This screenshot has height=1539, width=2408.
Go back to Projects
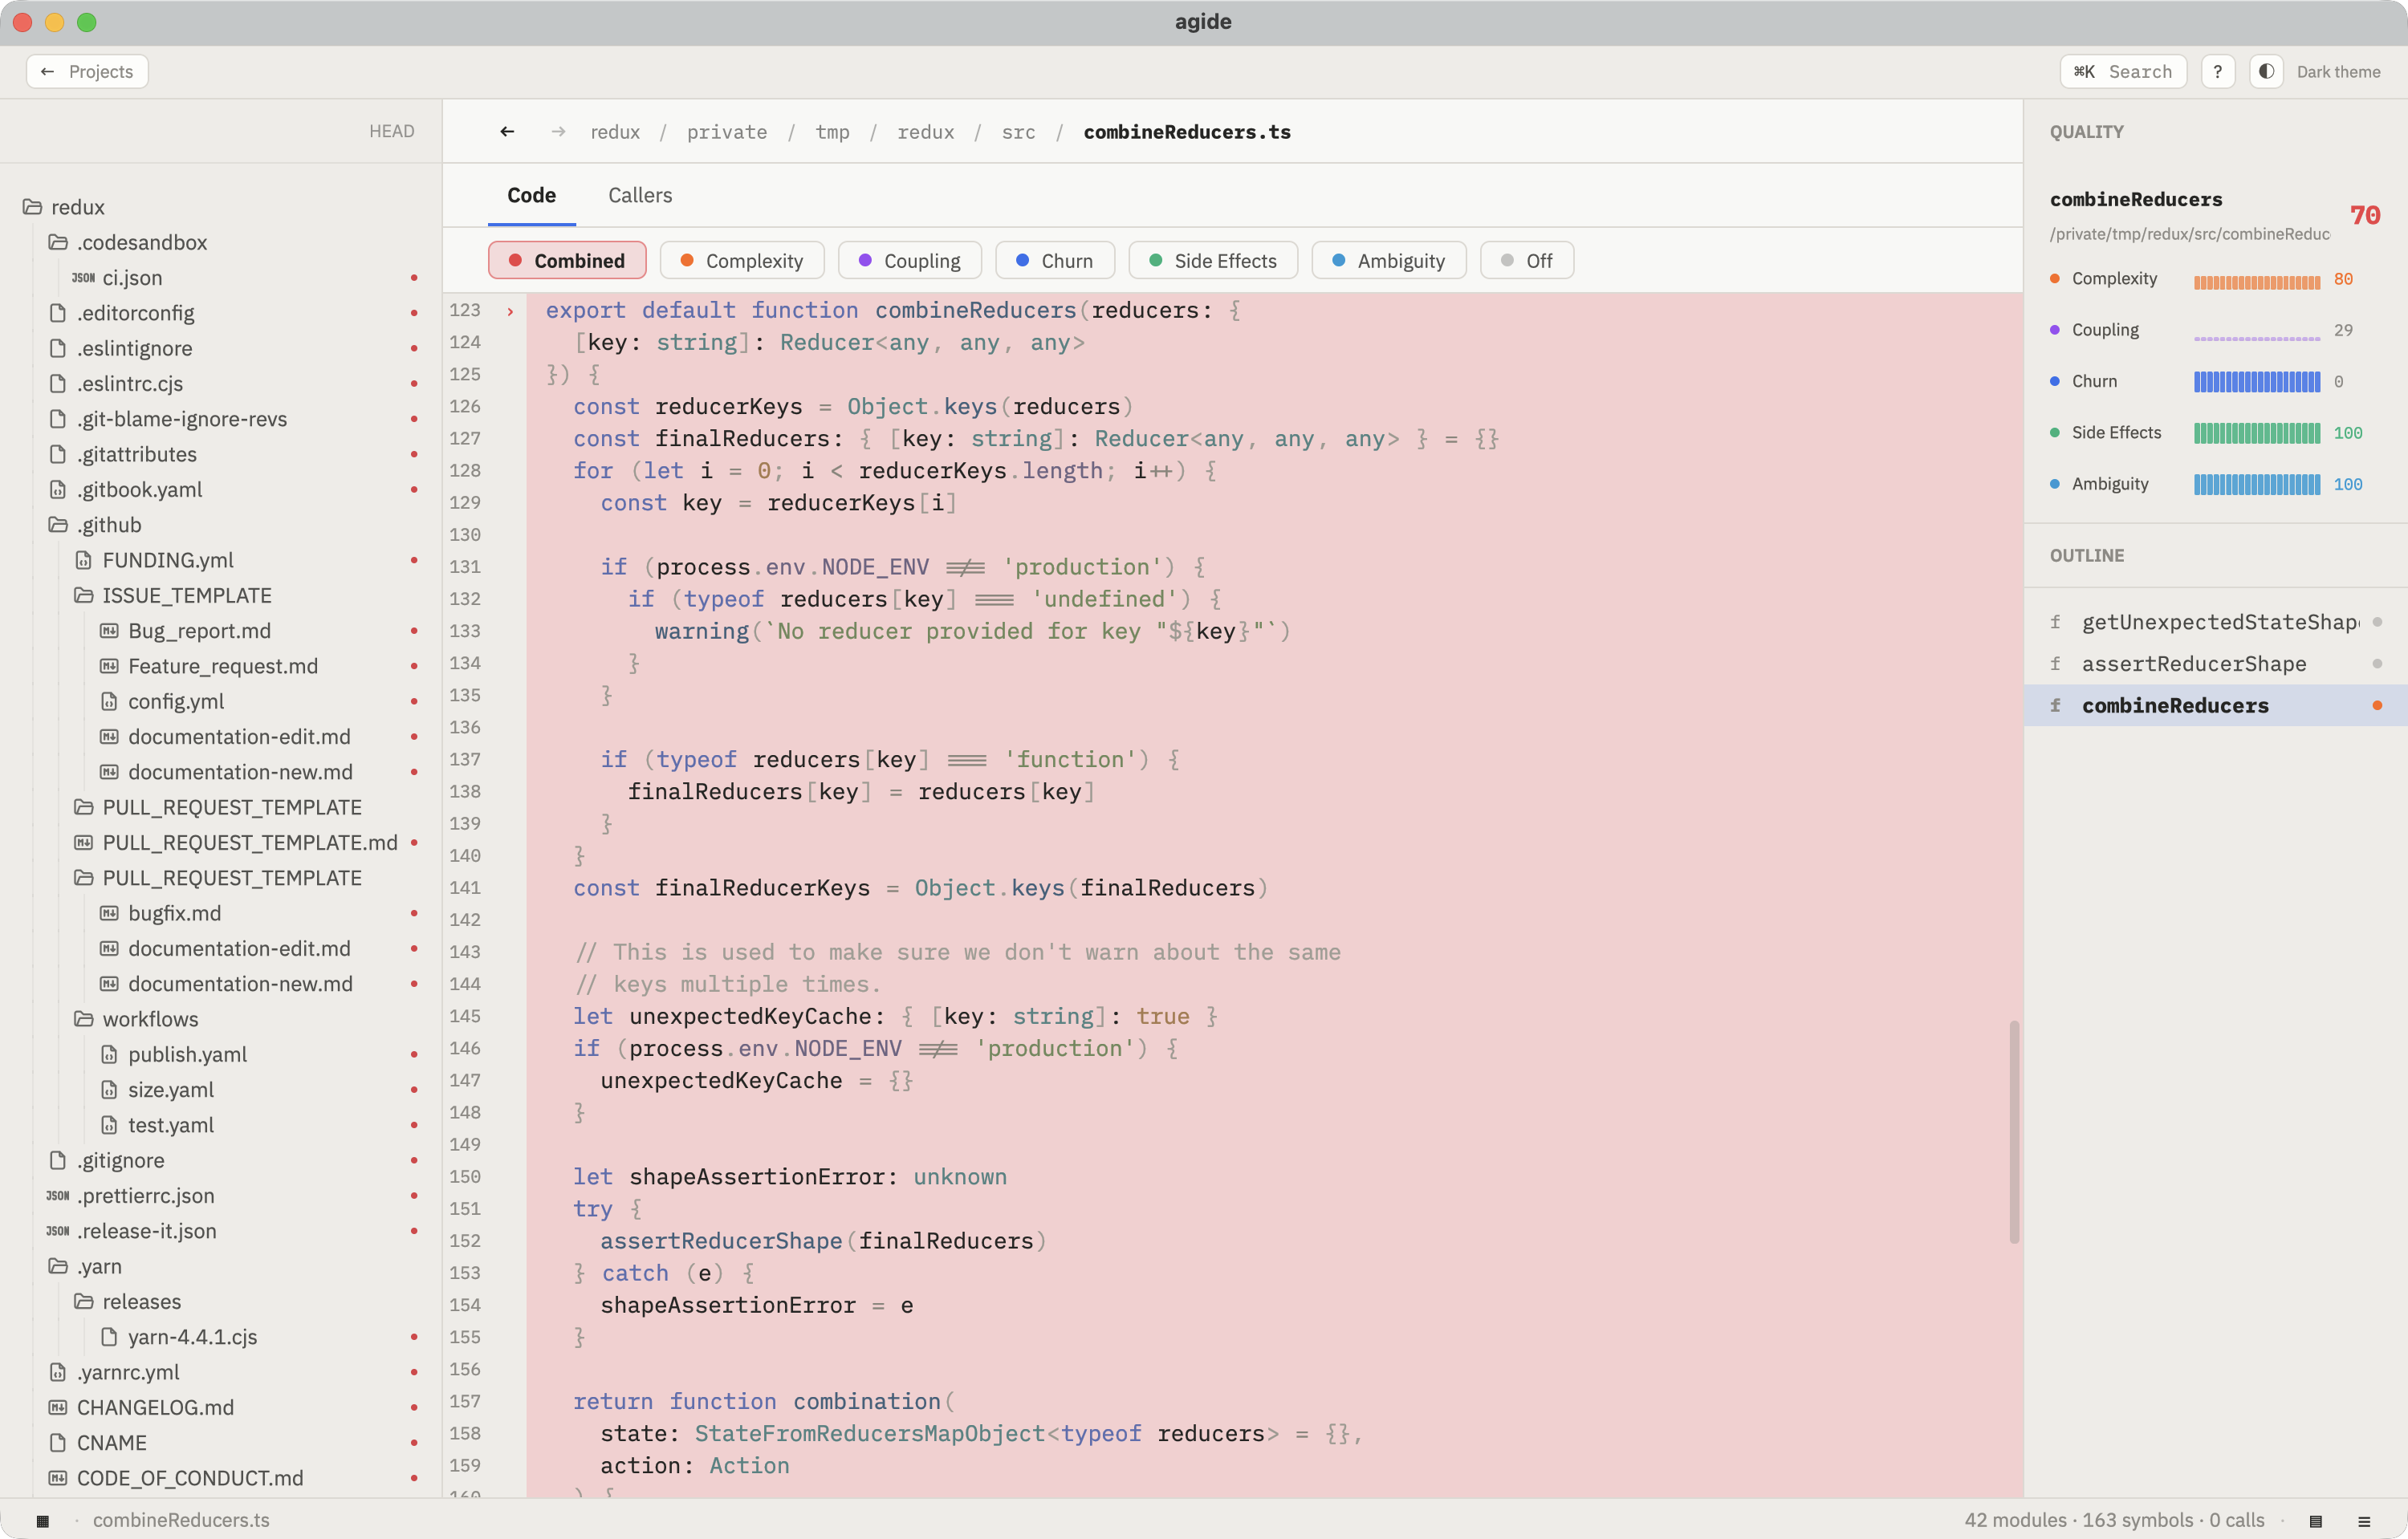(87, 72)
